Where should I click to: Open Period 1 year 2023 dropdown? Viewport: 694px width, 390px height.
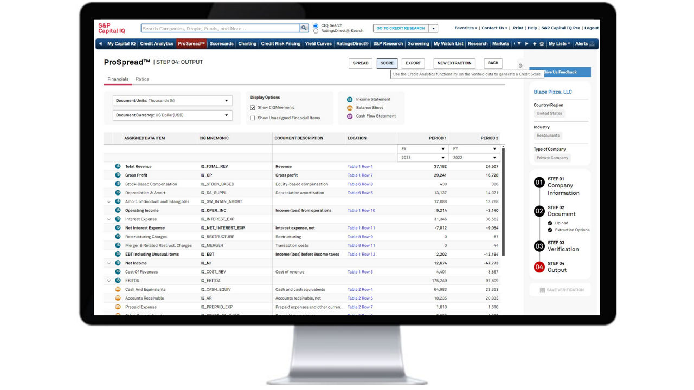point(423,158)
